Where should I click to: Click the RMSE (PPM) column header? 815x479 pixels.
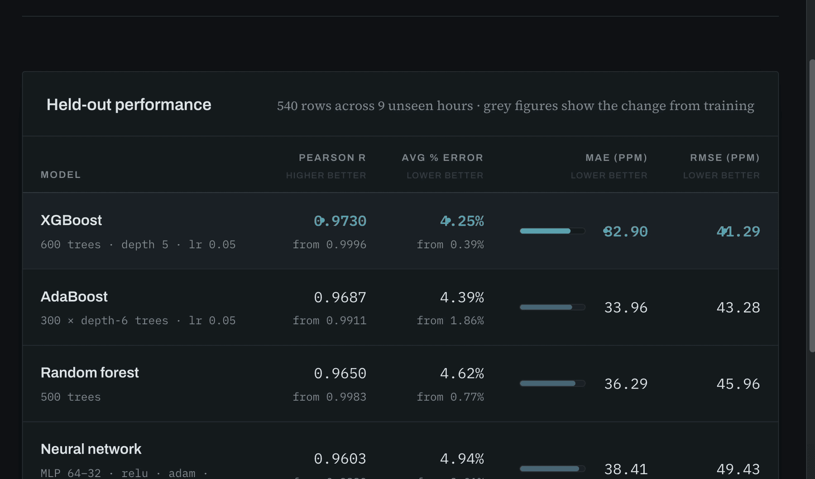725,157
